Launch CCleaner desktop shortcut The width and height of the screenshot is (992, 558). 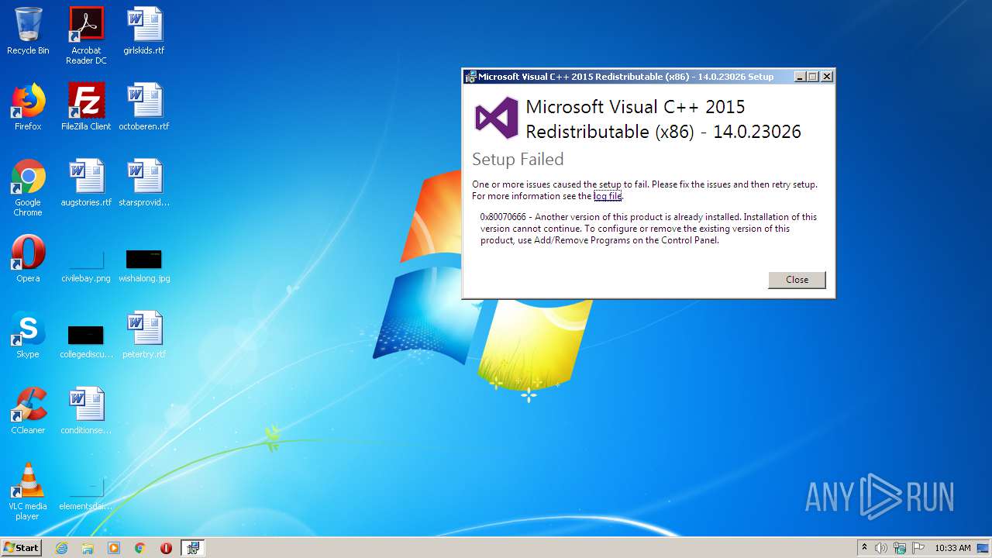[x=28, y=411]
